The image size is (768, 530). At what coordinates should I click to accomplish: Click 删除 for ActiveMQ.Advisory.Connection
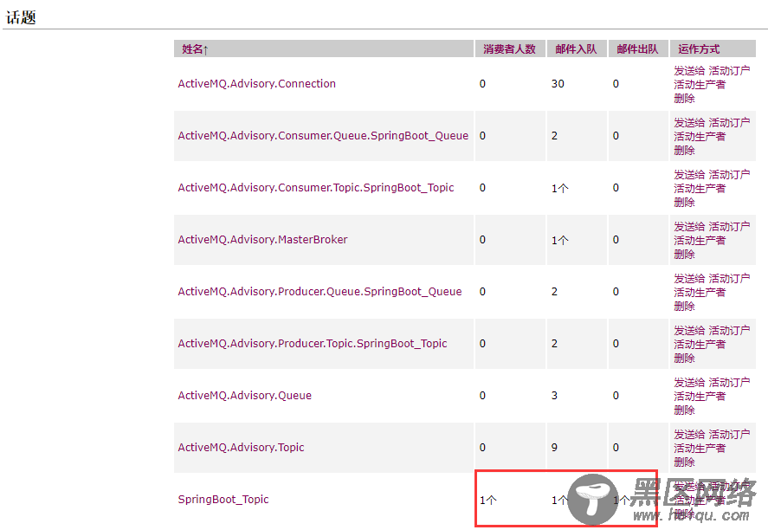coord(684,98)
